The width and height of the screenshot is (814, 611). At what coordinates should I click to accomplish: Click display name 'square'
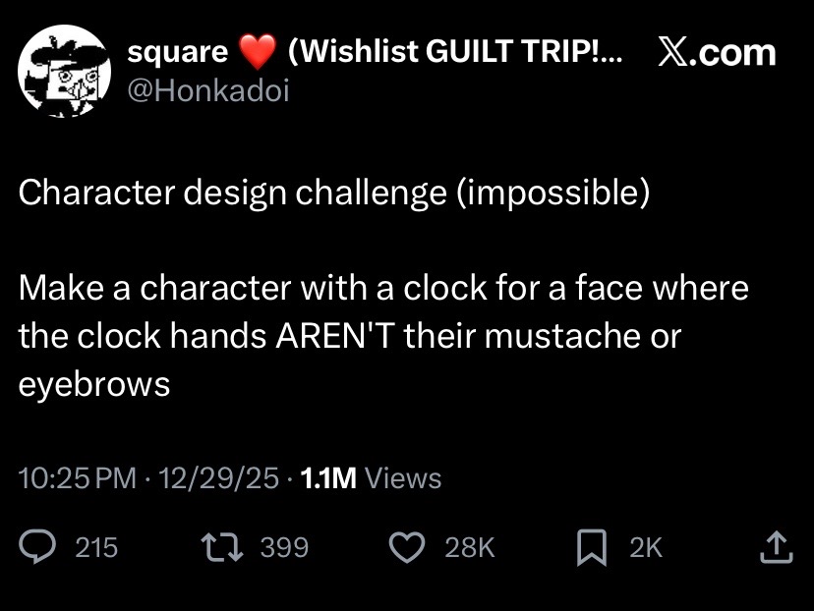coord(178,52)
